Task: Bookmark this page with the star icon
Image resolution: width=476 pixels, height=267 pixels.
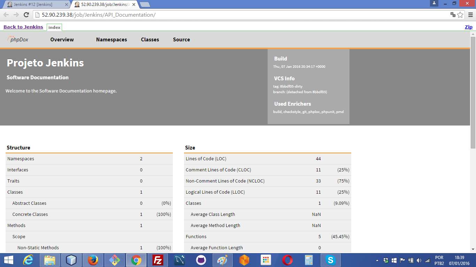Action: 460,15
